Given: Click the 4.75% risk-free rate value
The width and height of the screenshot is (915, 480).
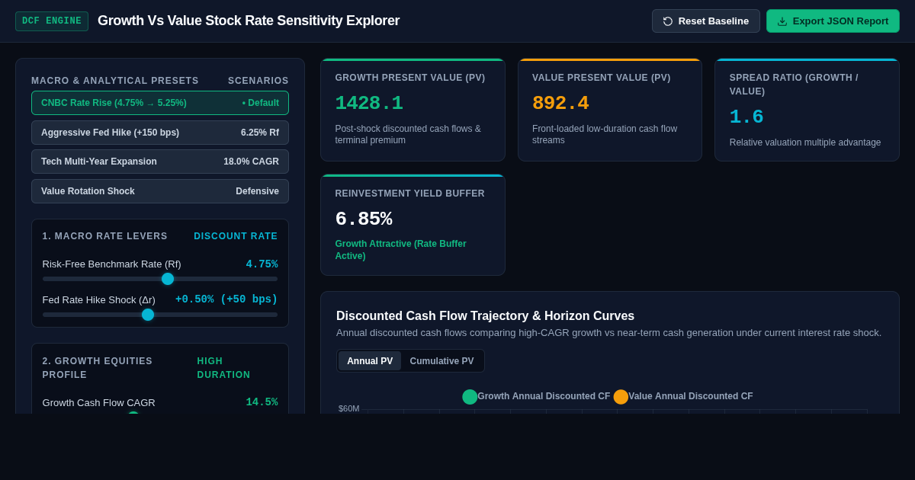Looking at the screenshot, I should [x=262, y=264].
